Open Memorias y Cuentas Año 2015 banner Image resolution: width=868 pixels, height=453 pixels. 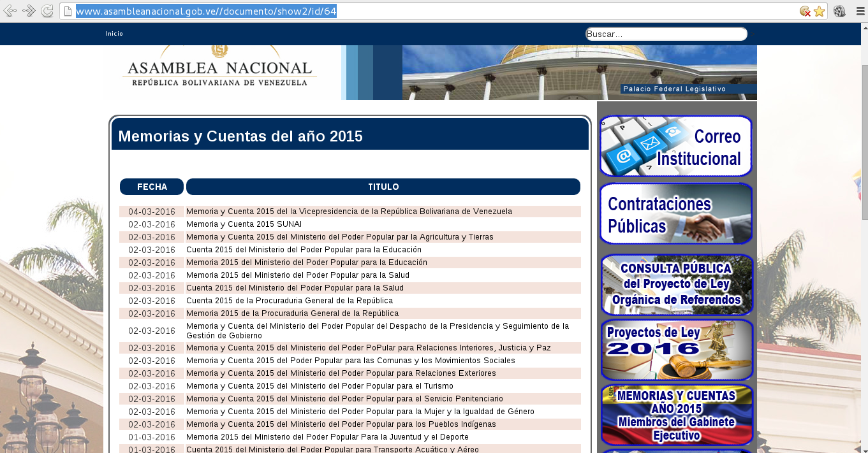click(676, 415)
